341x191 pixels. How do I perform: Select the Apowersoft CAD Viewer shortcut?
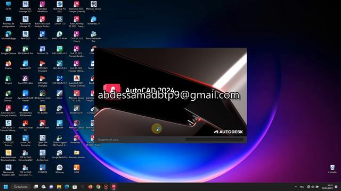[x=26, y=96]
